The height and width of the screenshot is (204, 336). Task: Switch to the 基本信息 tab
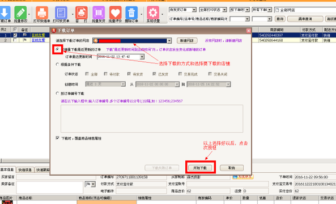(x=7, y=169)
